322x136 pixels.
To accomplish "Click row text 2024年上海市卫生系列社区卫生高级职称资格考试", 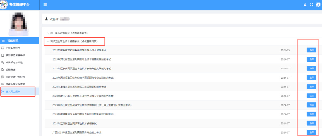I will (79, 87).
